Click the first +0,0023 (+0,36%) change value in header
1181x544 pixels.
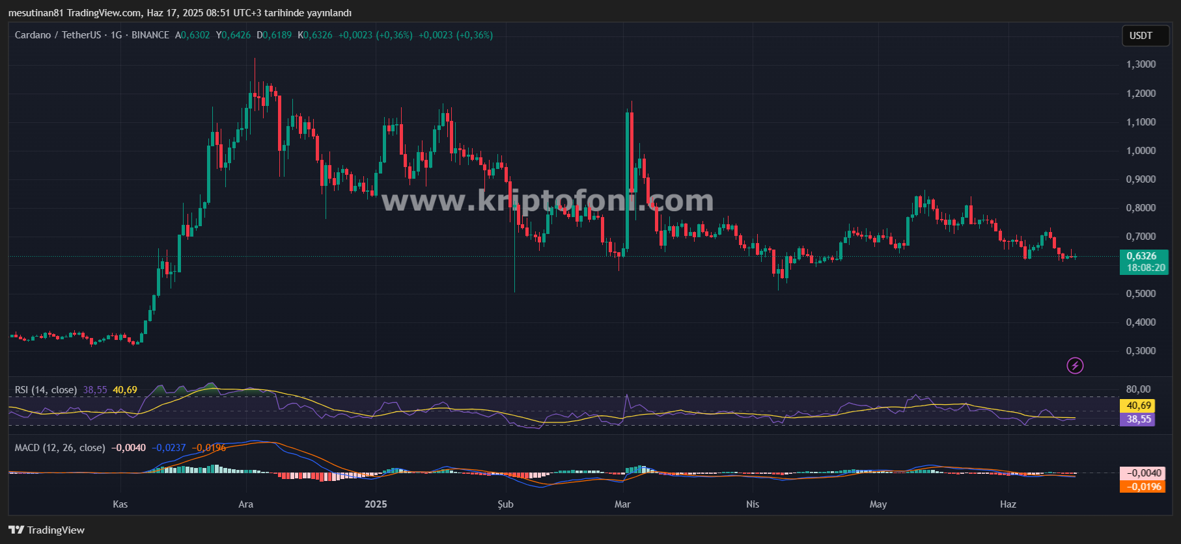(376, 35)
